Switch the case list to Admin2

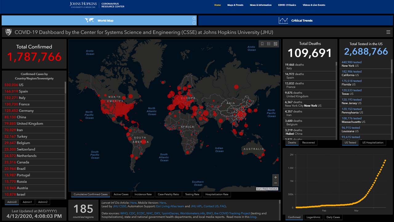pos(43,202)
